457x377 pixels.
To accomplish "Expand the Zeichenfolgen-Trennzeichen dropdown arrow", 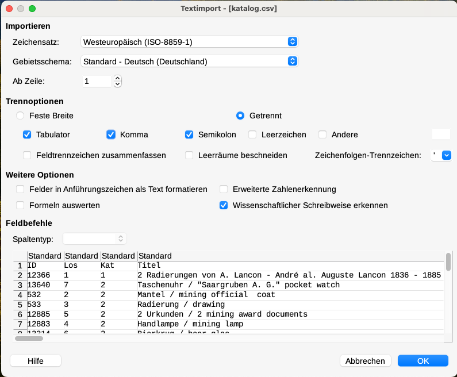I will pyautogui.click(x=446, y=155).
